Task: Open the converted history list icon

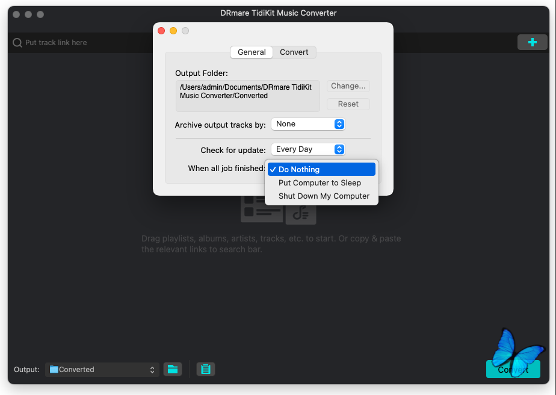Action: coord(206,369)
